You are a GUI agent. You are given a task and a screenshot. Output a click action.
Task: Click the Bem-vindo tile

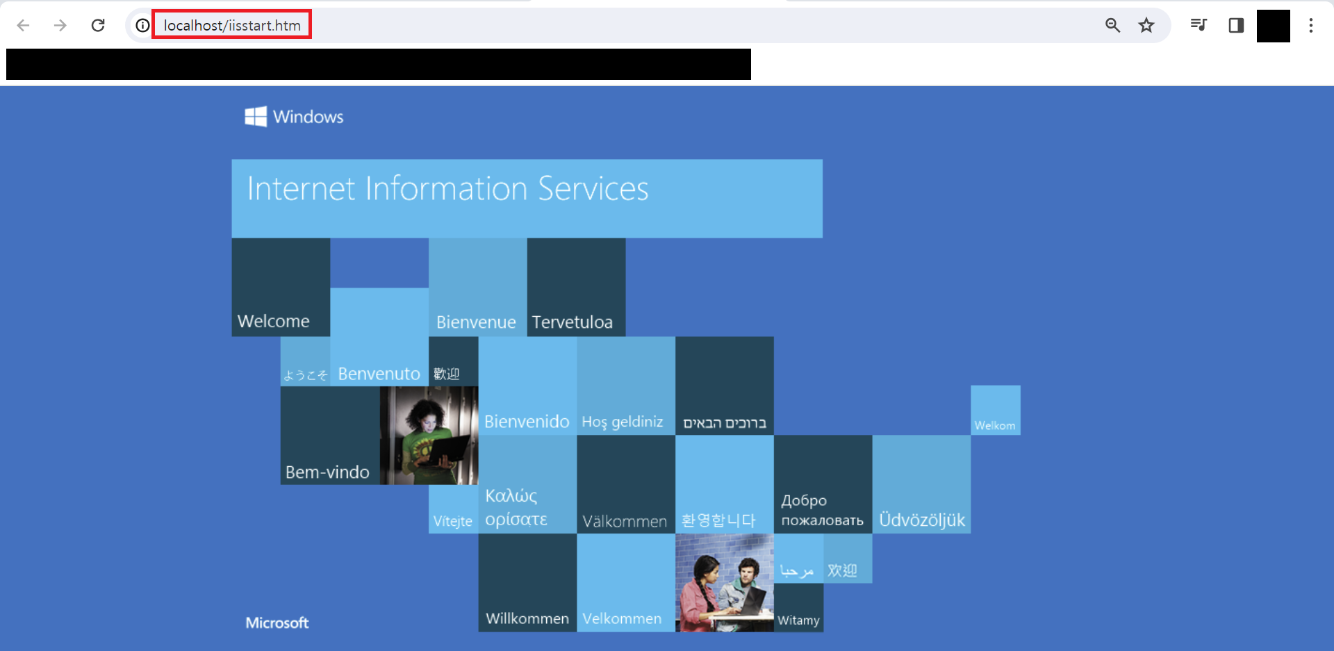pos(330,436)
